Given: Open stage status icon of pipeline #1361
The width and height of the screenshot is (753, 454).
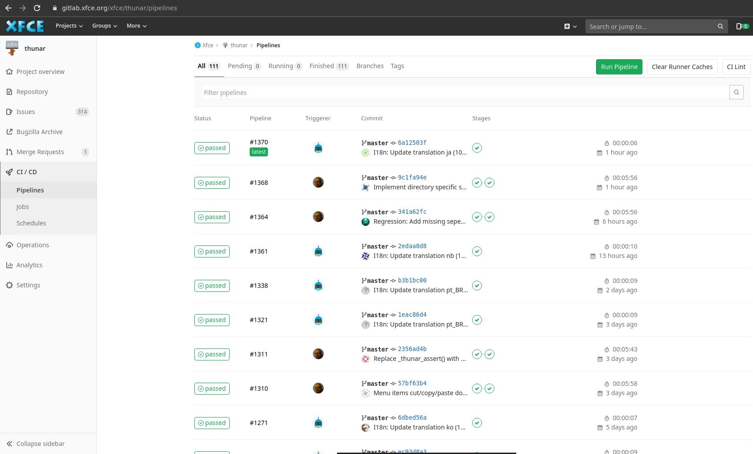Looking at the screenshot, I should point(477,251).
